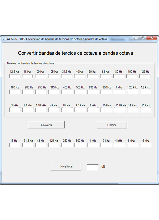This screenshot has height=220, width=159.
Task: Close the AA Suite window
Action: coord(152,38)
